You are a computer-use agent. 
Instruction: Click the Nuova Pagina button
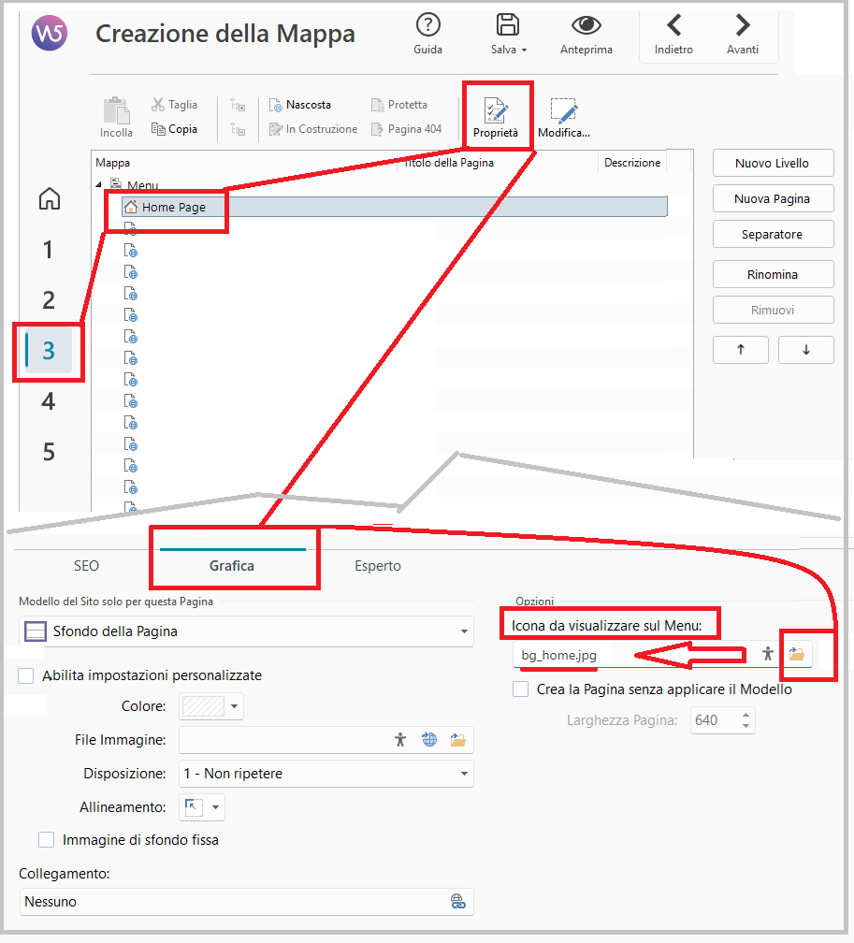coord(772,198)
